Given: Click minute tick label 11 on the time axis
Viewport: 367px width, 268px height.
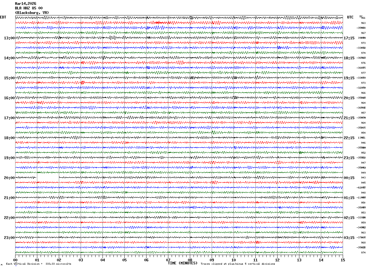Looking at the screenshot, I should pos(255,260).
